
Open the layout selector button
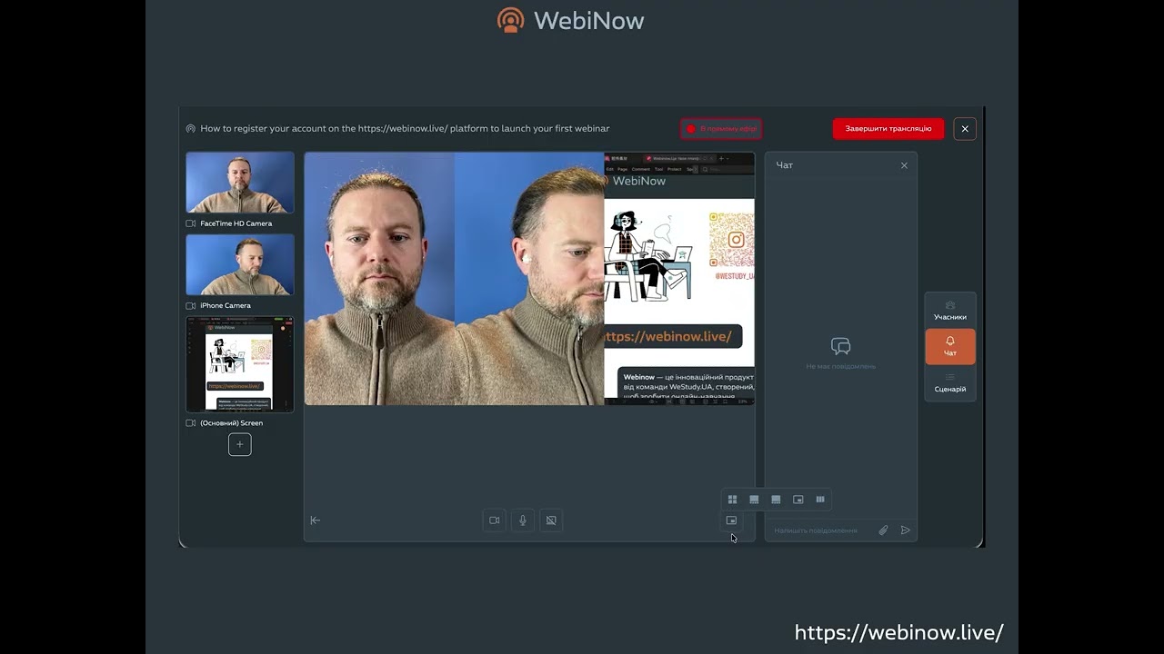(732, 520)
